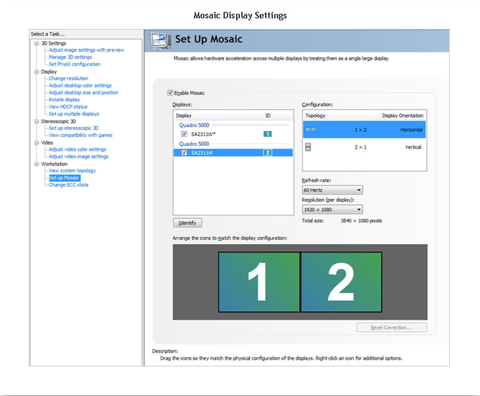Click the display ID 2 badge

pos(268,153)
